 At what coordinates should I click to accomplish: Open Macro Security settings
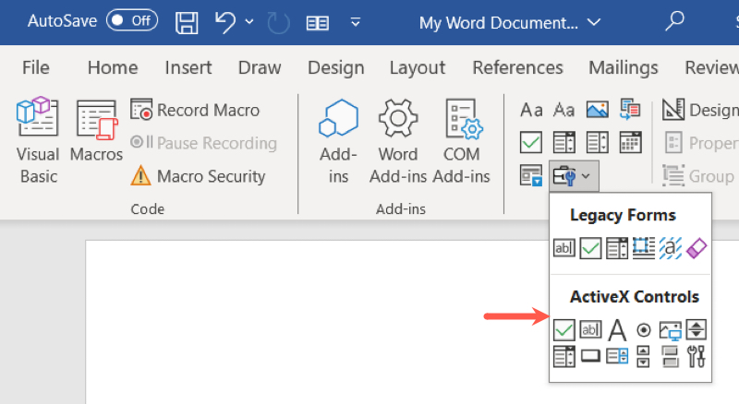pyautogui.click(x=198, y=176)
